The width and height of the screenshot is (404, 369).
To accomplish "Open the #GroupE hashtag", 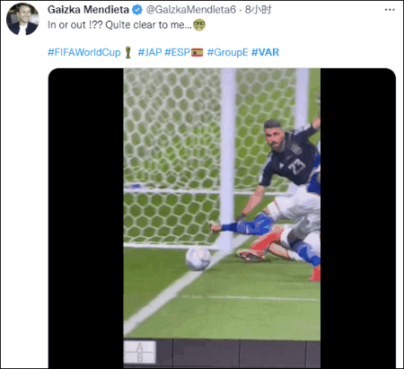I will [227, 52].
